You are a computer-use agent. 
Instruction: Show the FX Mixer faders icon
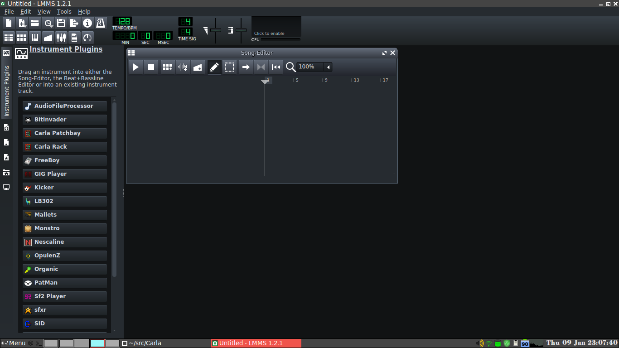(x=61, y=37)
